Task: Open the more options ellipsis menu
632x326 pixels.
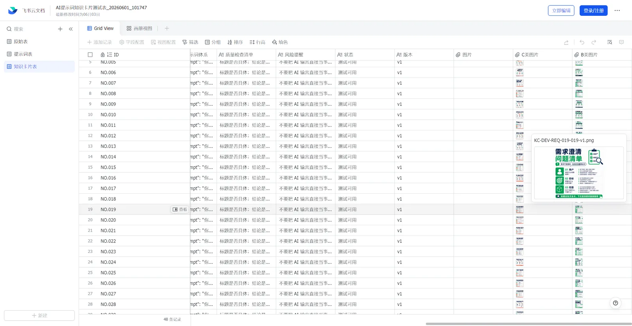Action: click(617, 11)
